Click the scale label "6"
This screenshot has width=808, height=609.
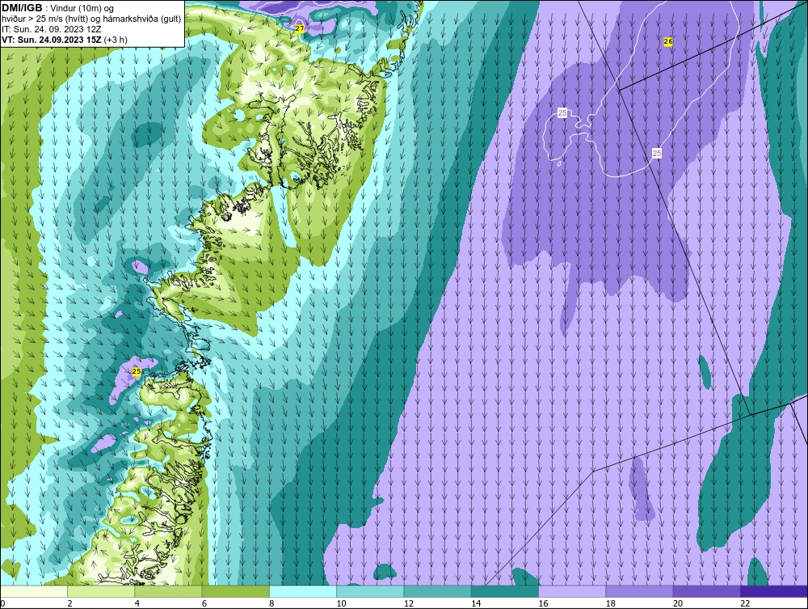[x=204, y=603]
